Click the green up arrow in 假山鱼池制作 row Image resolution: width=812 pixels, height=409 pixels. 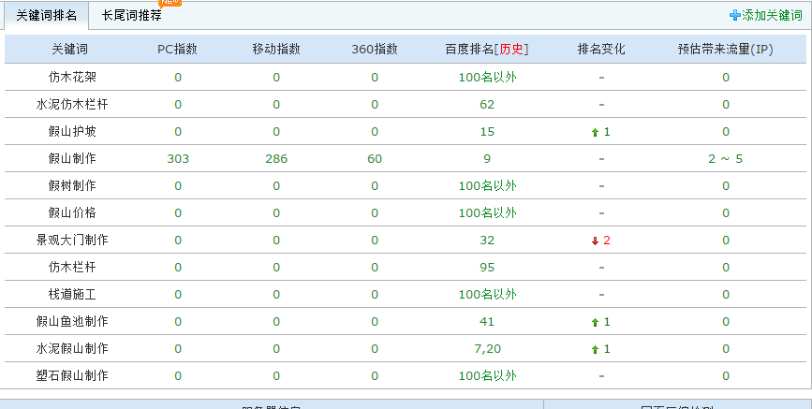point(595,322)
